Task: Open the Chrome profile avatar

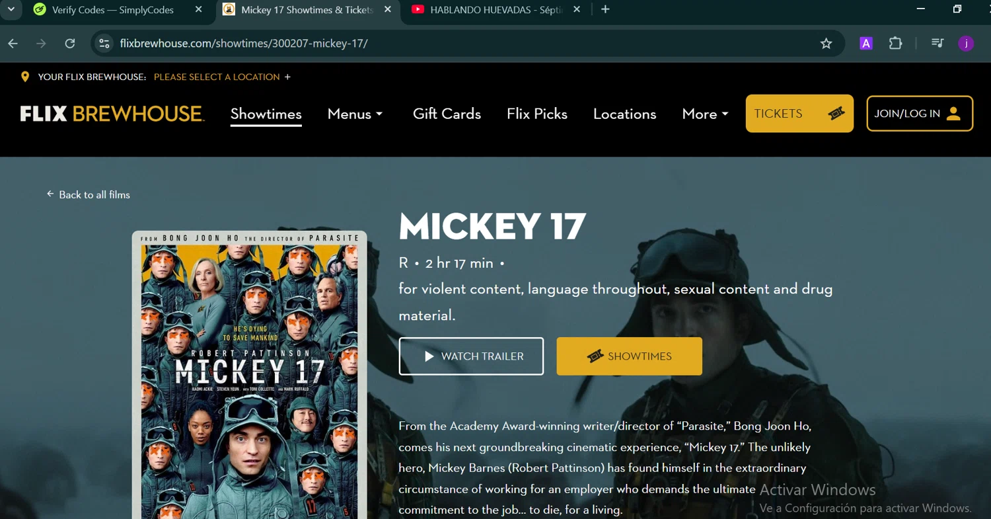Action: click(x=966, y=44)
